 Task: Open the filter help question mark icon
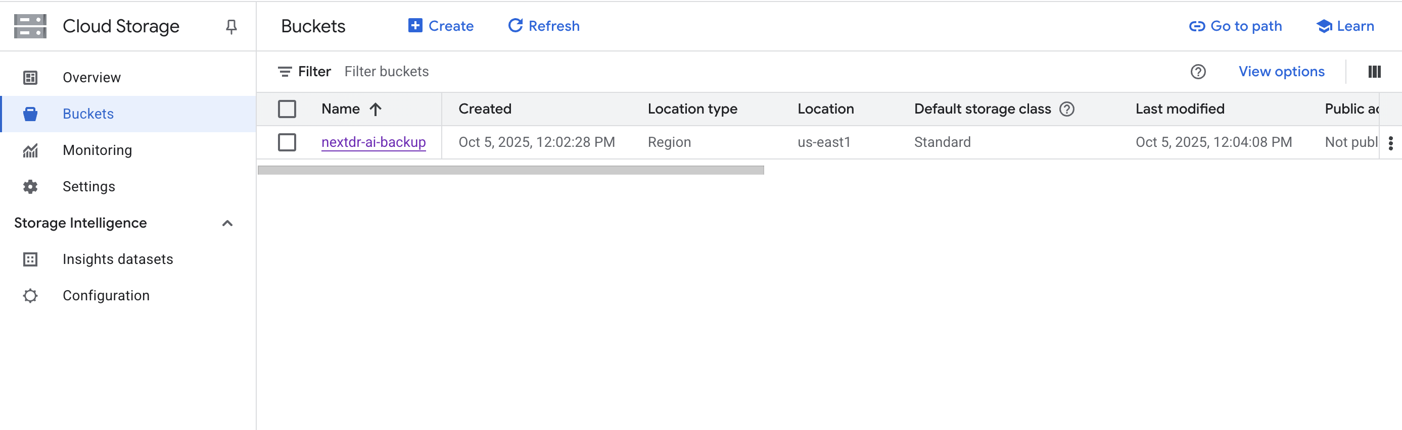tap(1197, 72)
